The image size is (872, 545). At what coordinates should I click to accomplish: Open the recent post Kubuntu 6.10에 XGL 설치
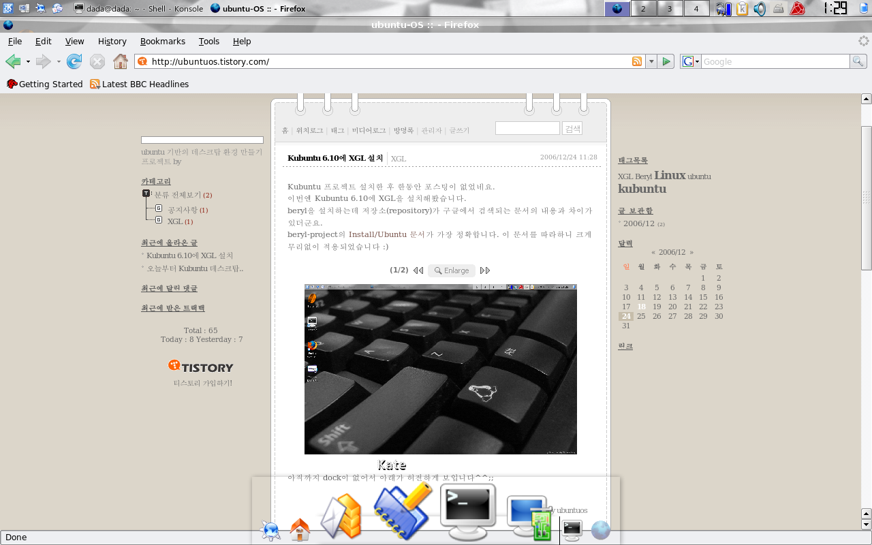coord(190,255)
